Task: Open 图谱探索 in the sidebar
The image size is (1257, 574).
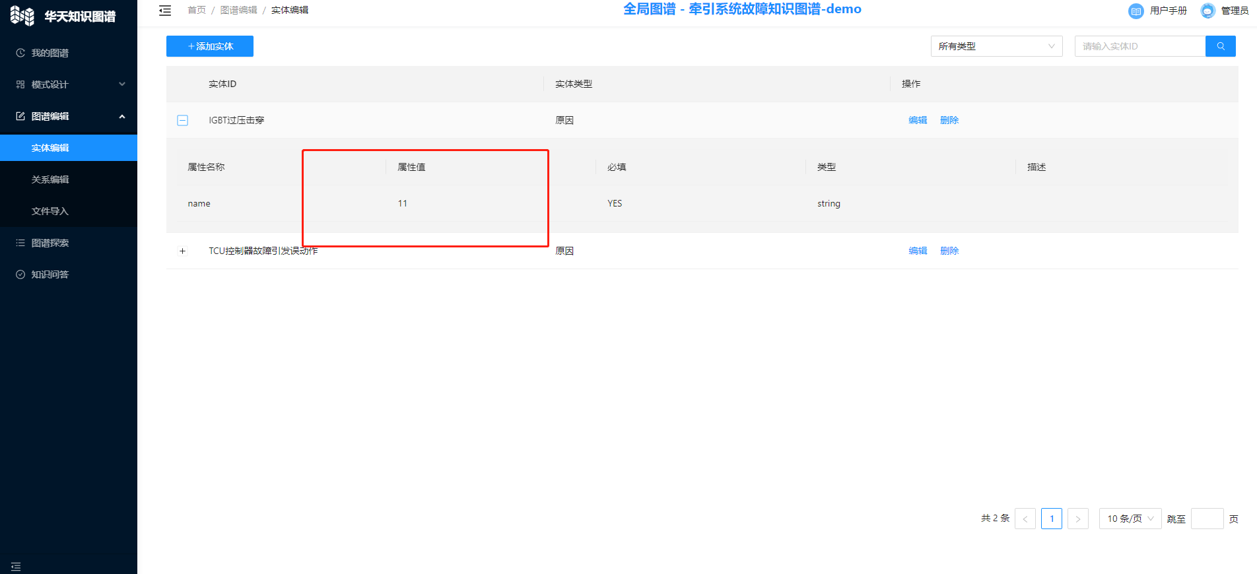Action: (x=50, y=243)
